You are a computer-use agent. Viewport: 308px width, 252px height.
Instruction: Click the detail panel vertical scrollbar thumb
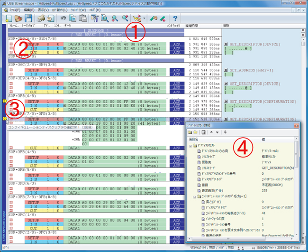296,154
